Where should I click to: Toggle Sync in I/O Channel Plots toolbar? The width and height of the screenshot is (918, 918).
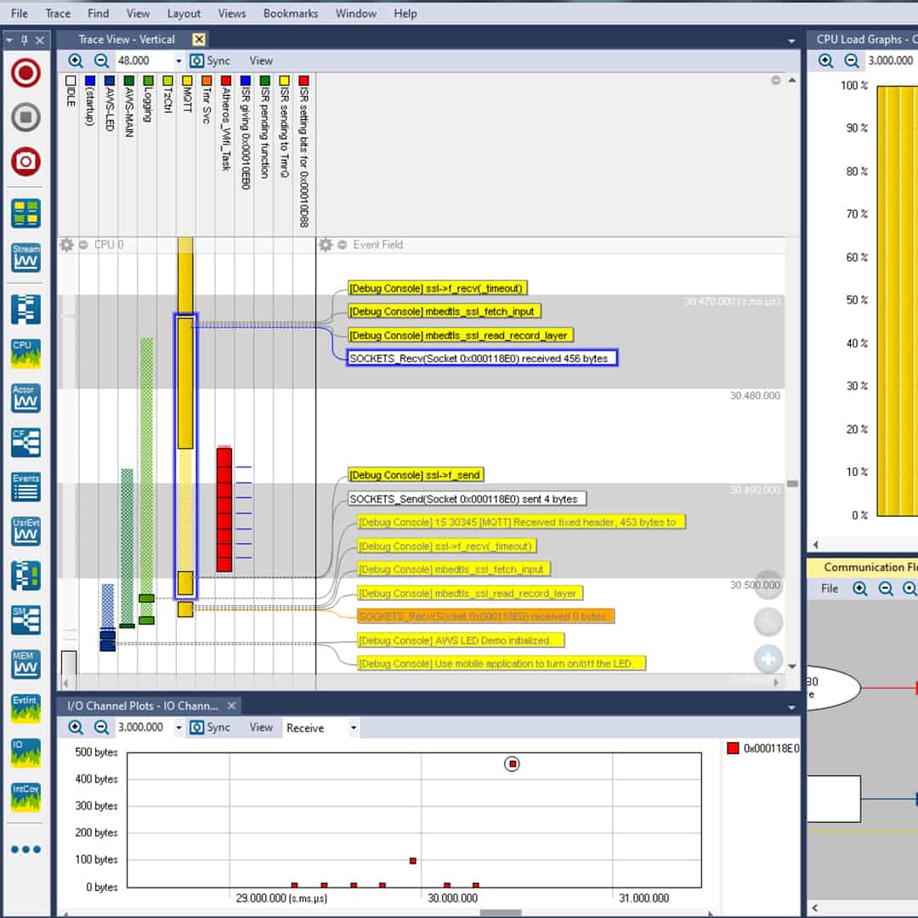(x=210, y=727)
